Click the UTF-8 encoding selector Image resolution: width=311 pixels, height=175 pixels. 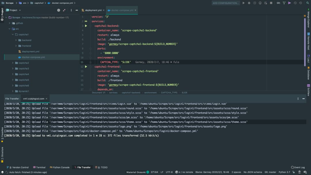click(169, 172)
